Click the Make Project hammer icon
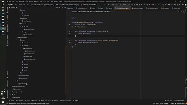Image resolution: width=187 pixels, height=105 pixels. click(105, 5)
